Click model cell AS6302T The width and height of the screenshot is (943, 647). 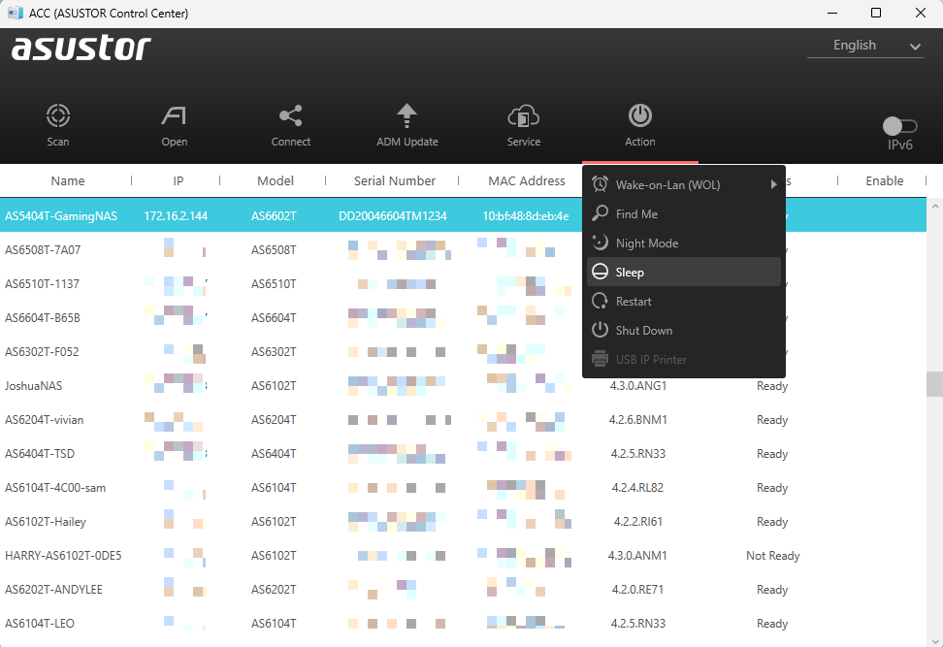[274, 352]
